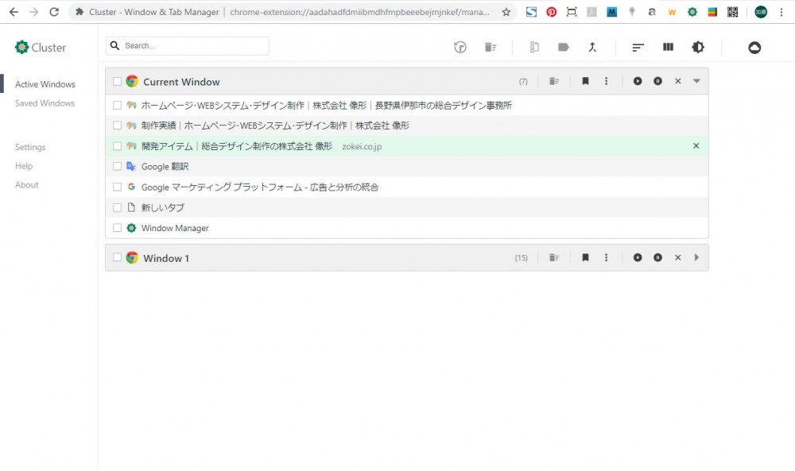
Task: Toggle dark theme brightness icon
Action: 698,47
